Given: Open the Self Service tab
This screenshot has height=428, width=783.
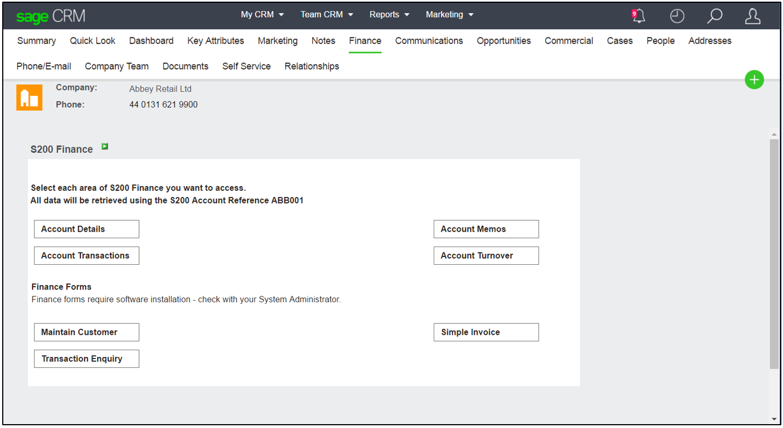Looking at the screenshot, I should coord(247,66).
